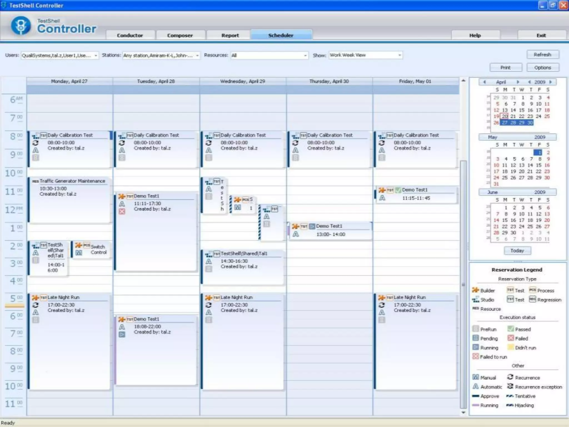Expand the Users dropdown
The image size is (569, 427).
[x=96, y=56]
